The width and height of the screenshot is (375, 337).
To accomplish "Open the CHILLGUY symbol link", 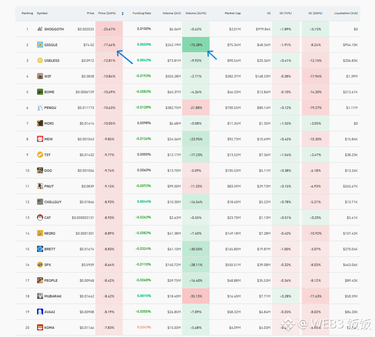I will (53, 202).
